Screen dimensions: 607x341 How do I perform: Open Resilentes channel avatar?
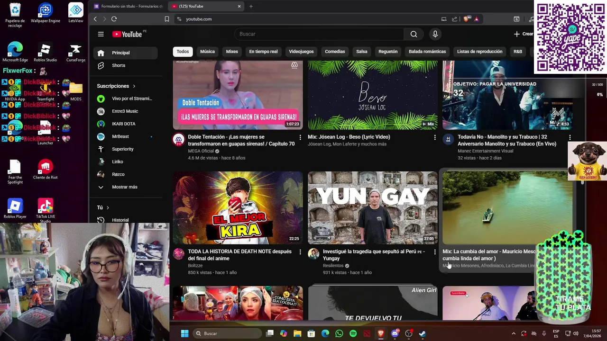313,254
